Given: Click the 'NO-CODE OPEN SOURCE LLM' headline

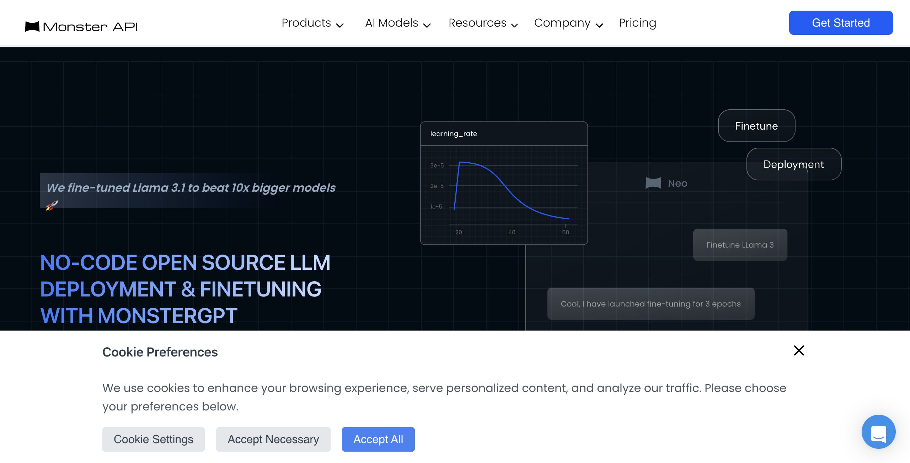Looking at the screenshot, I should click(x=185, y=289).
